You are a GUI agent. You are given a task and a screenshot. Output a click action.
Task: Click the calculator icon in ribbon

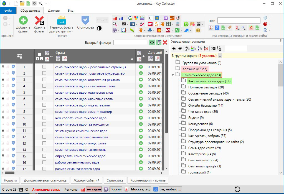[178, 24]
